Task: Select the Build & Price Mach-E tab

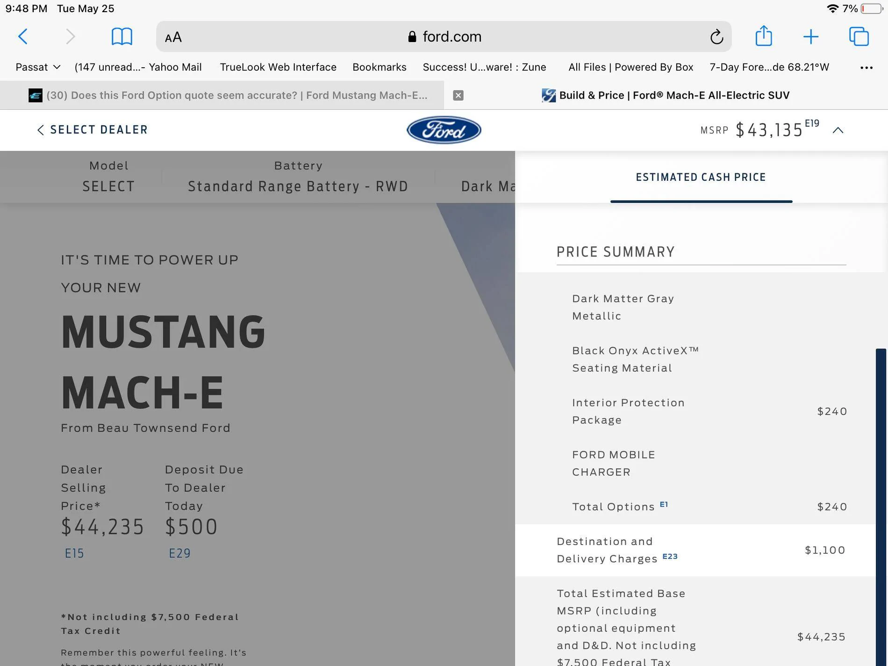Action: [x=666, y=95]
